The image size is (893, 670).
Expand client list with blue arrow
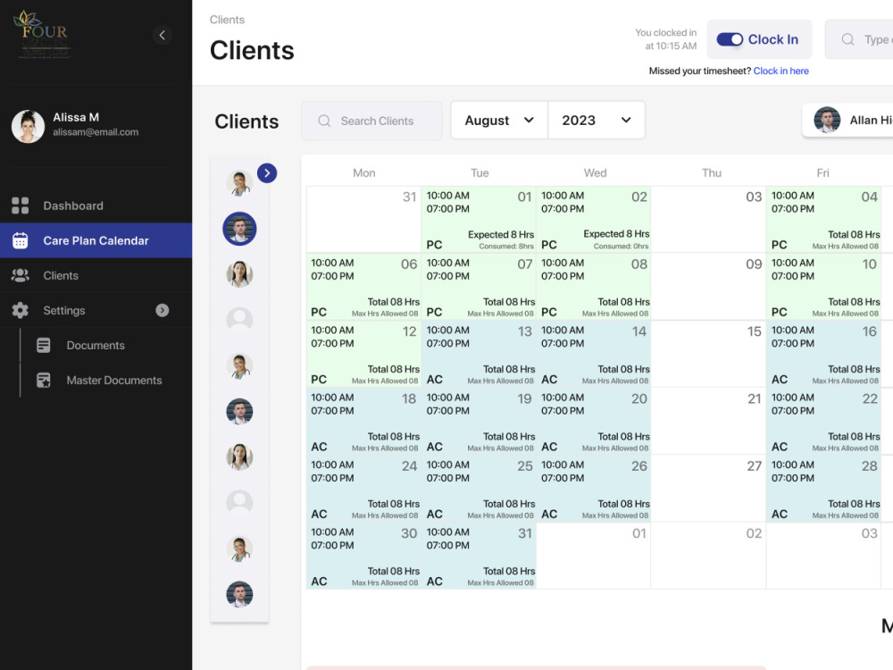tap(266, 173)
